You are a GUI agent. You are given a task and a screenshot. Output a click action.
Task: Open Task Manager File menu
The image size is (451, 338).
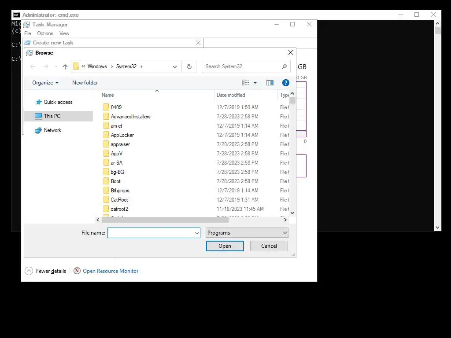[28, 33]
